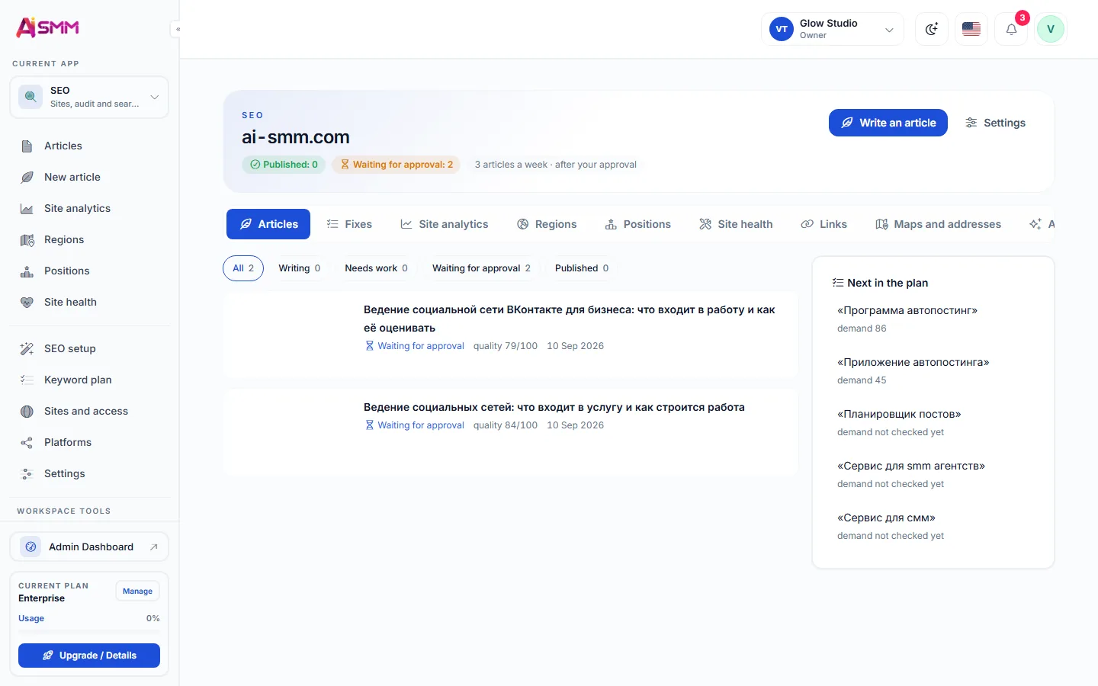This screenshot has height=686, width=1098.
Task: Click the New article leaf icon in sidebar
Action: [27, 177]
